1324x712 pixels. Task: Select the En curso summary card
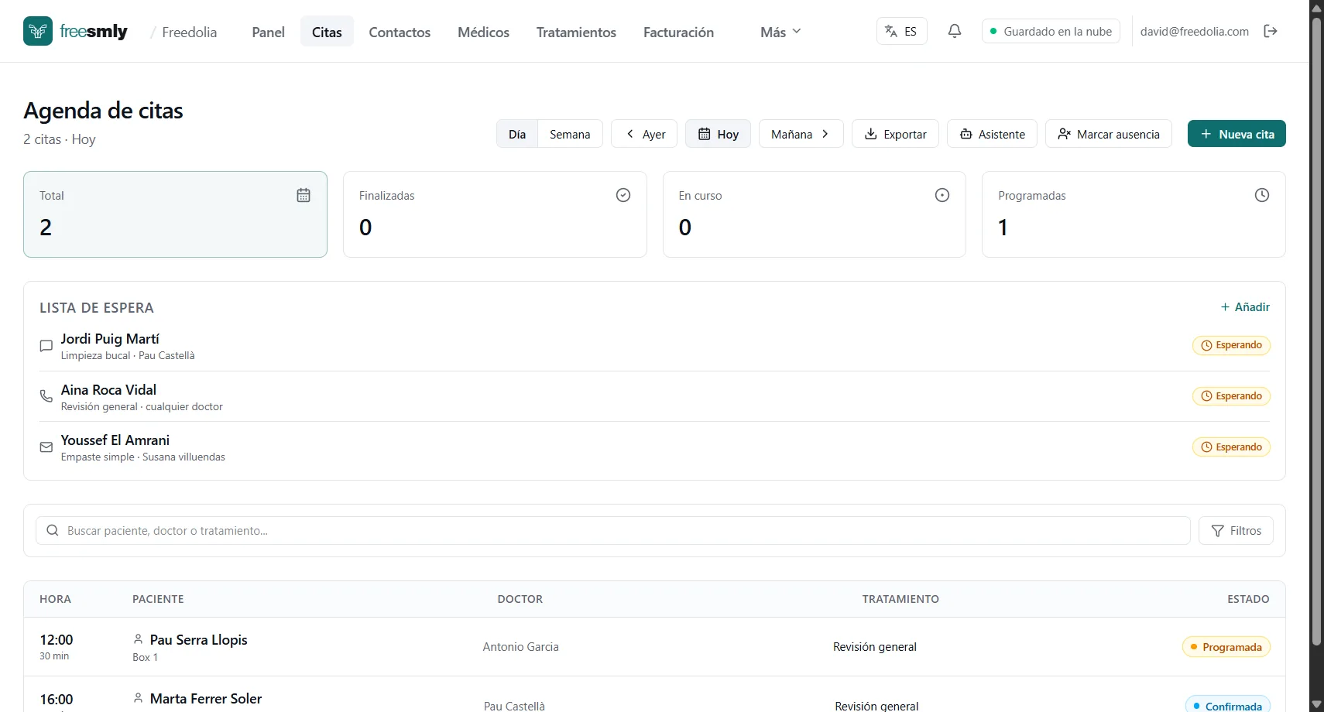coord(814,214)
